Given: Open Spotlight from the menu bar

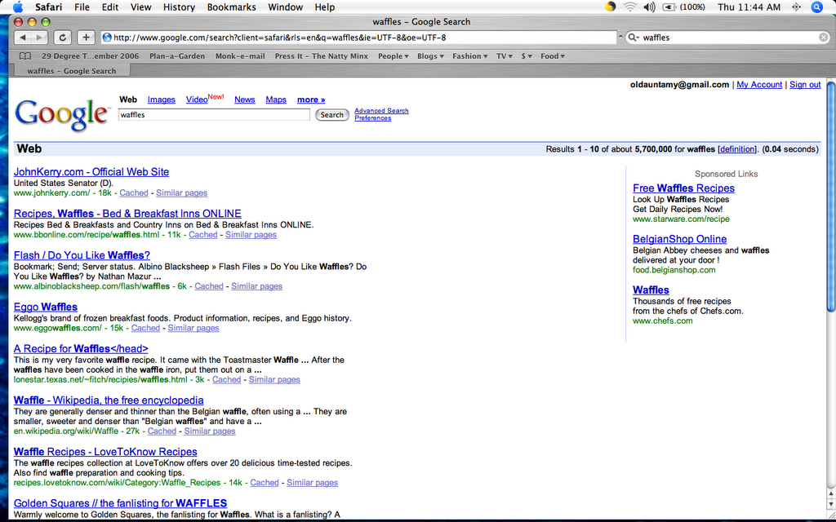Looking at the screenshot, I should coord(816,7).
